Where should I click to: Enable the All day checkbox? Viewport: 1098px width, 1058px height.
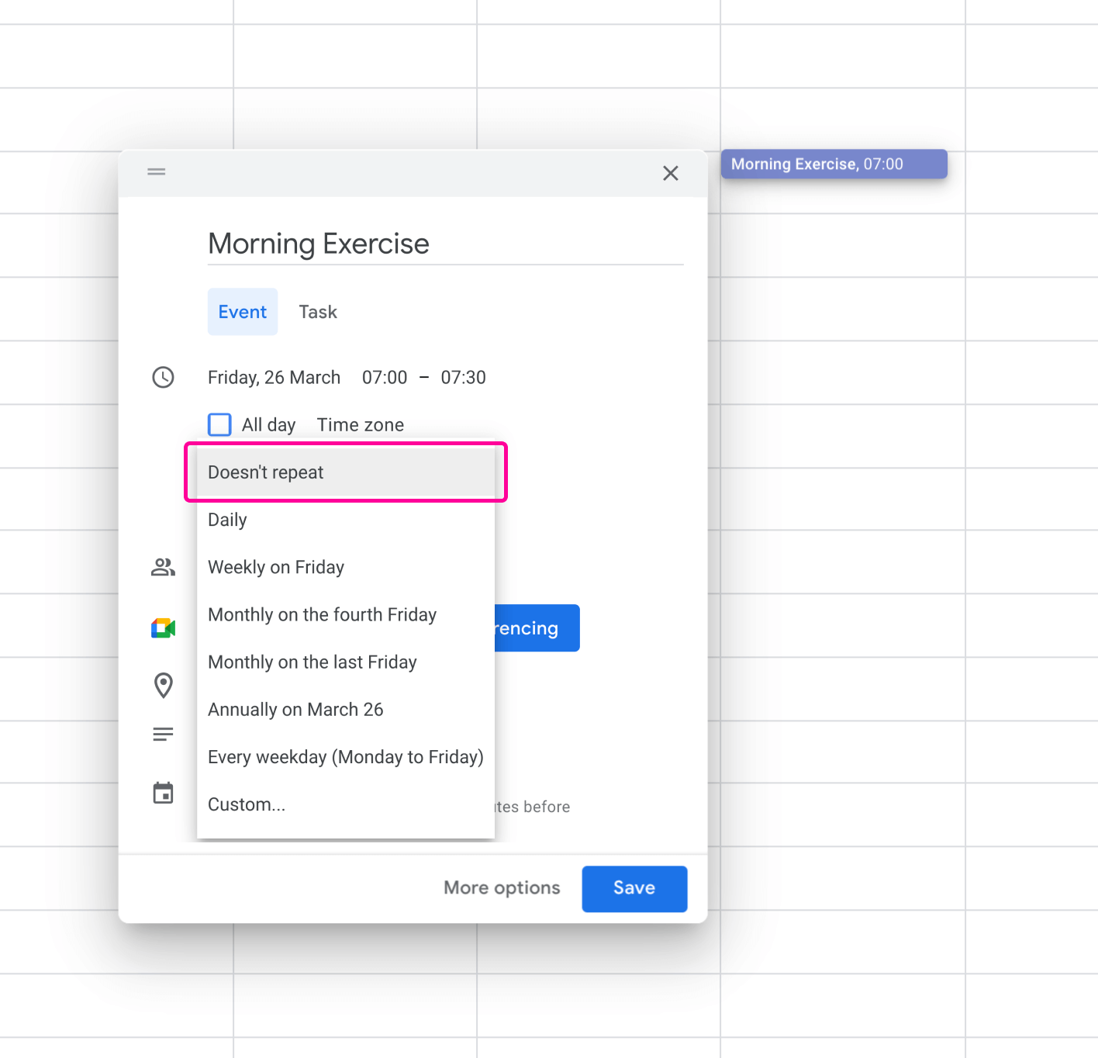[220, 424]
